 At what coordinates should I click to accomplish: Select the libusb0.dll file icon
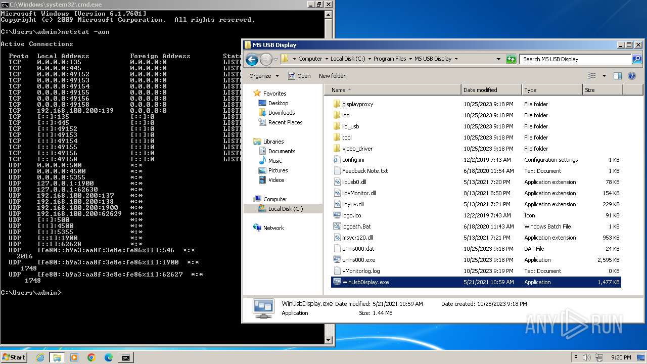pyautogui.click(x=337, y=182)
